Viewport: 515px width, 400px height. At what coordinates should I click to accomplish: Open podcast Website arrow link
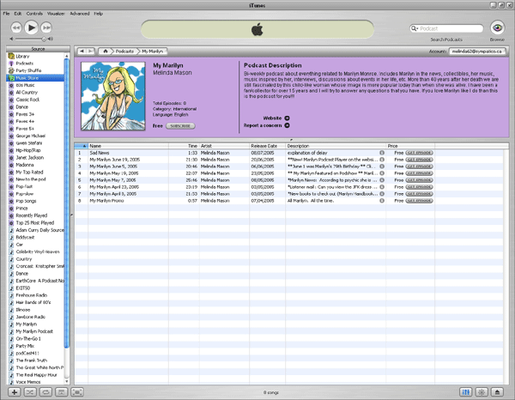(287, 118)
